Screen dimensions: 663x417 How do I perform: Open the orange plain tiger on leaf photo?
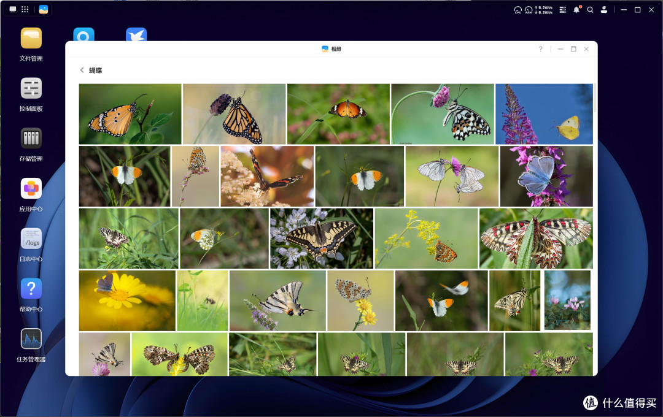point(130,114)
